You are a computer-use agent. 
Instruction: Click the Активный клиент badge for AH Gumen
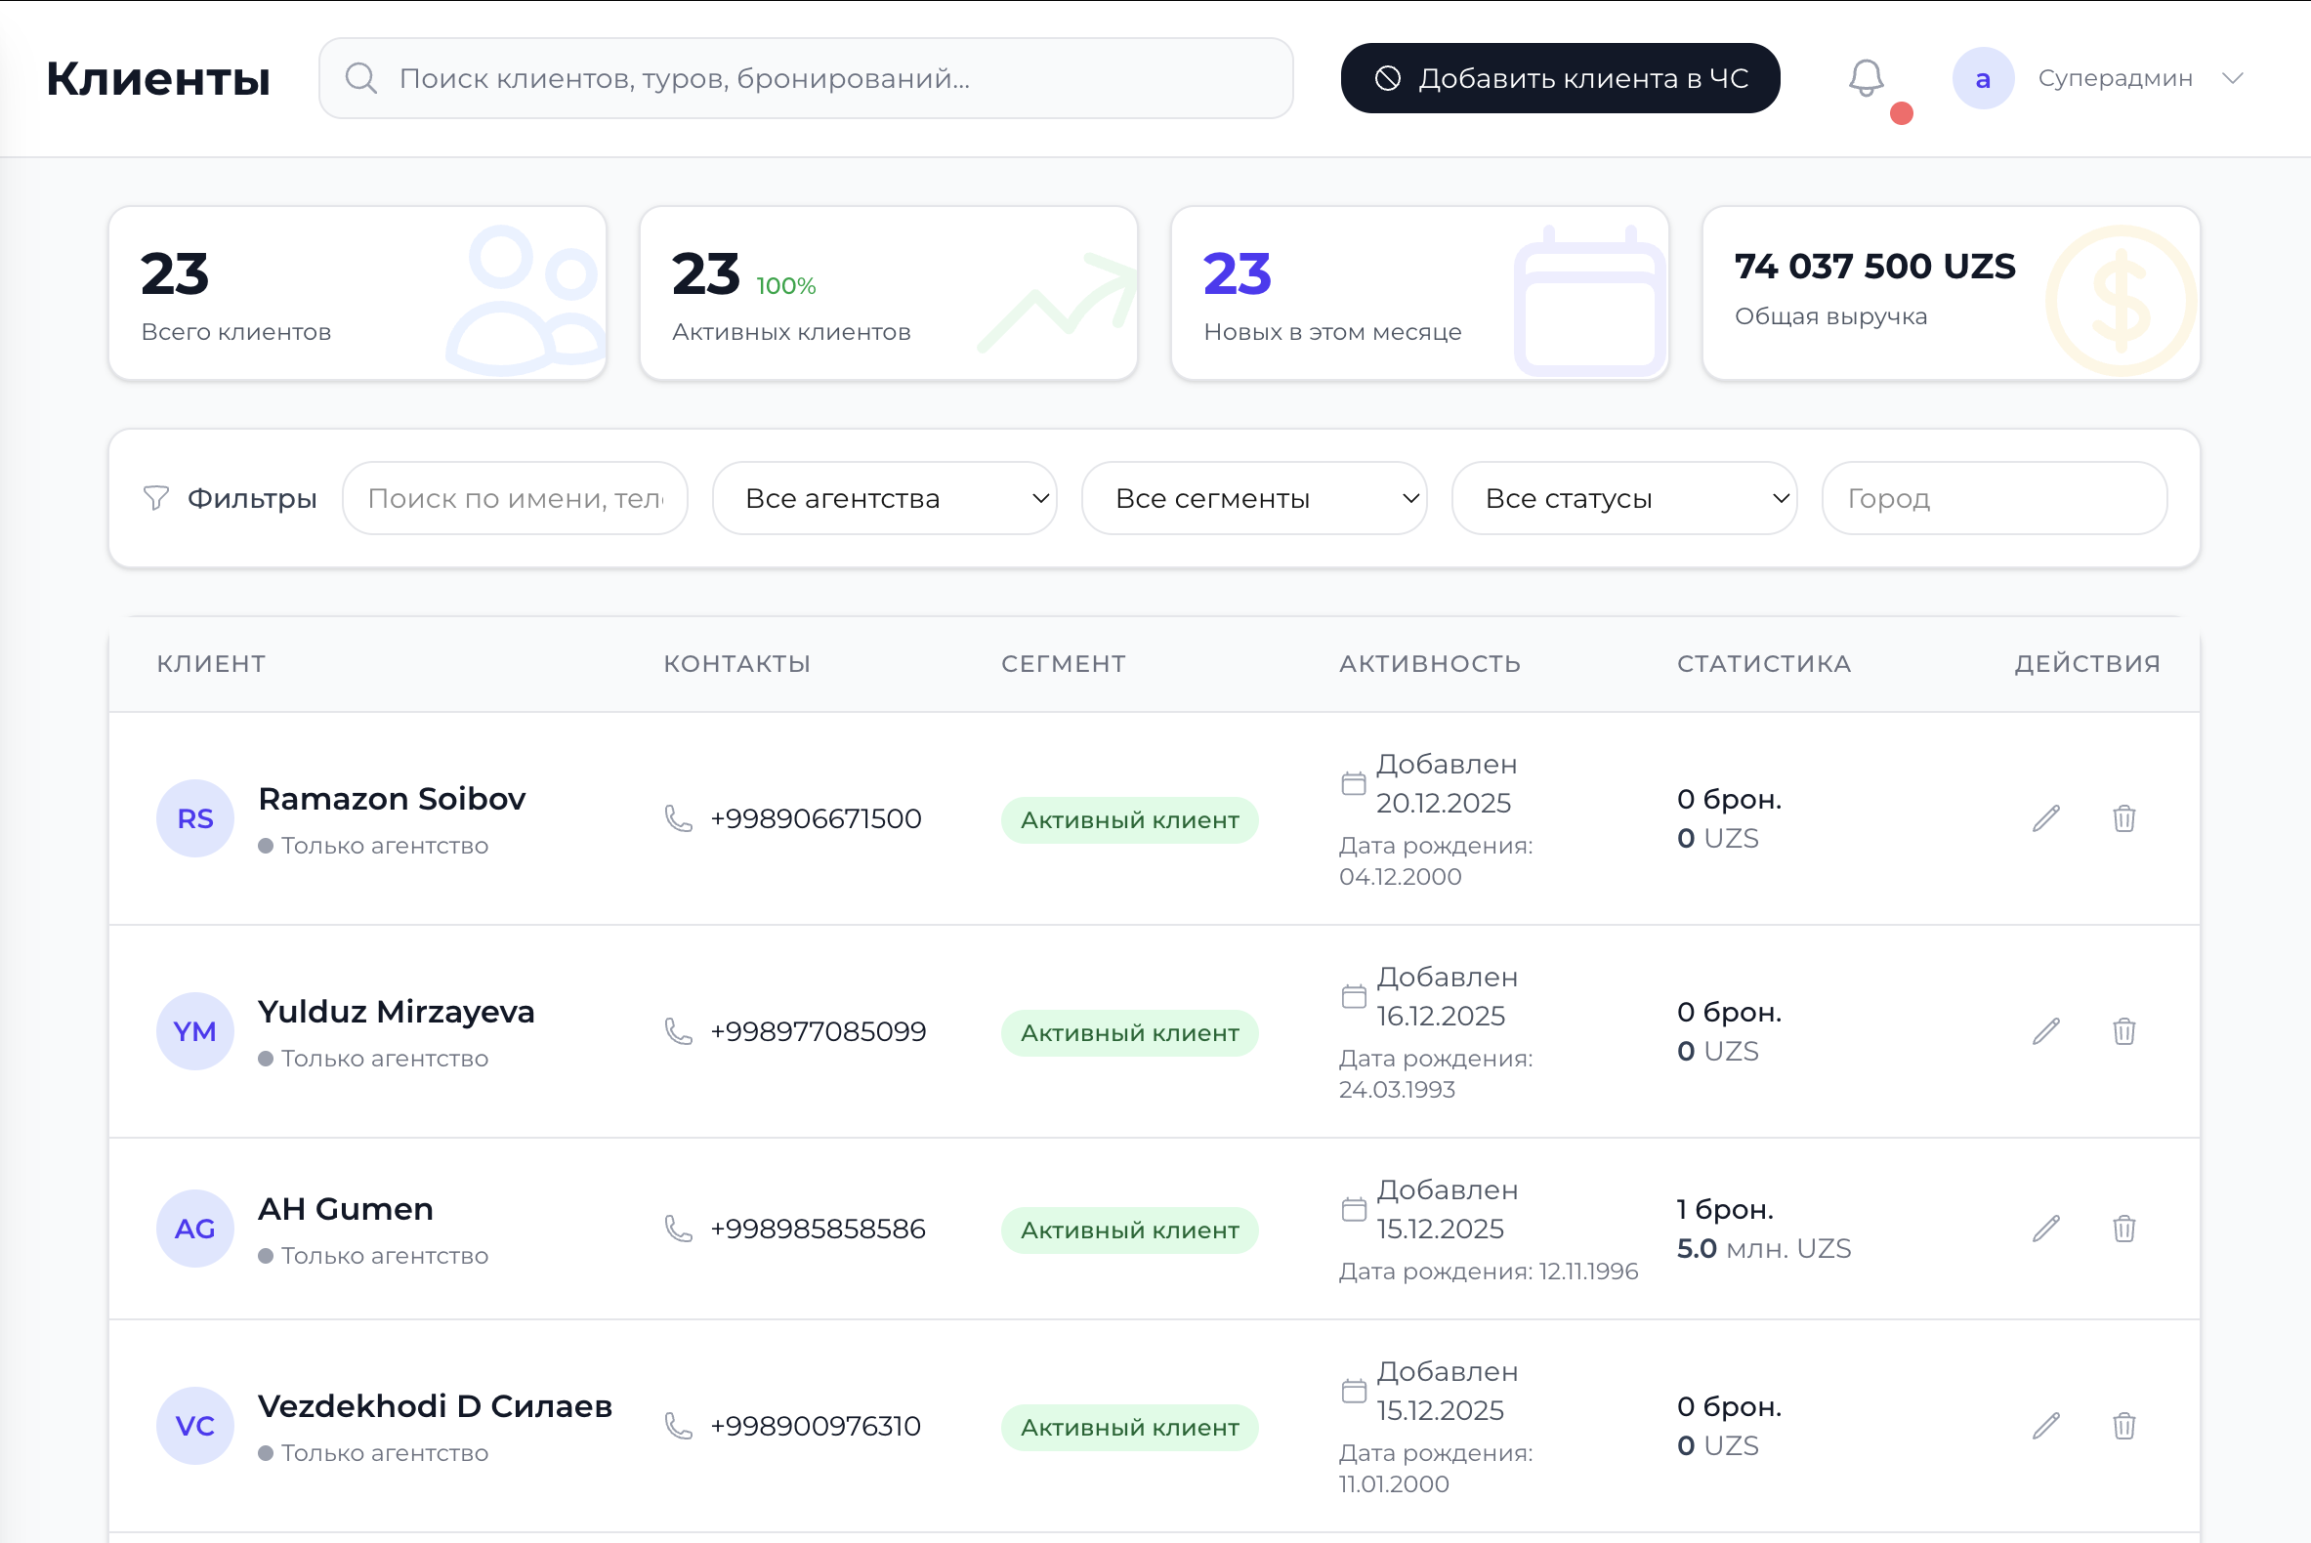point(1129,1230)
